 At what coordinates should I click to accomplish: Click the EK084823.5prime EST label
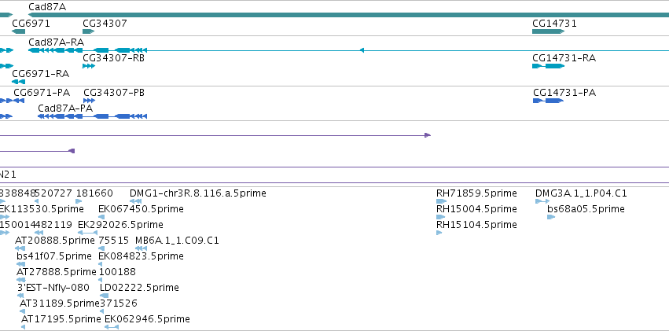coord(141,256)
